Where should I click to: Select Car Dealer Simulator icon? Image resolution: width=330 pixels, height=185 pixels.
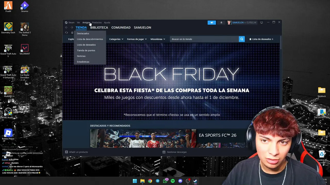[x=24, y=72]
